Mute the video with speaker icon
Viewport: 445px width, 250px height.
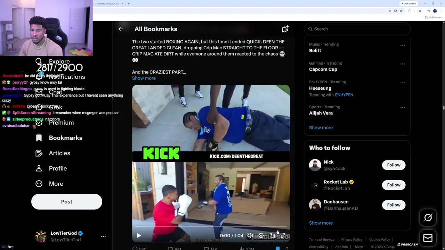click(250, 236)
